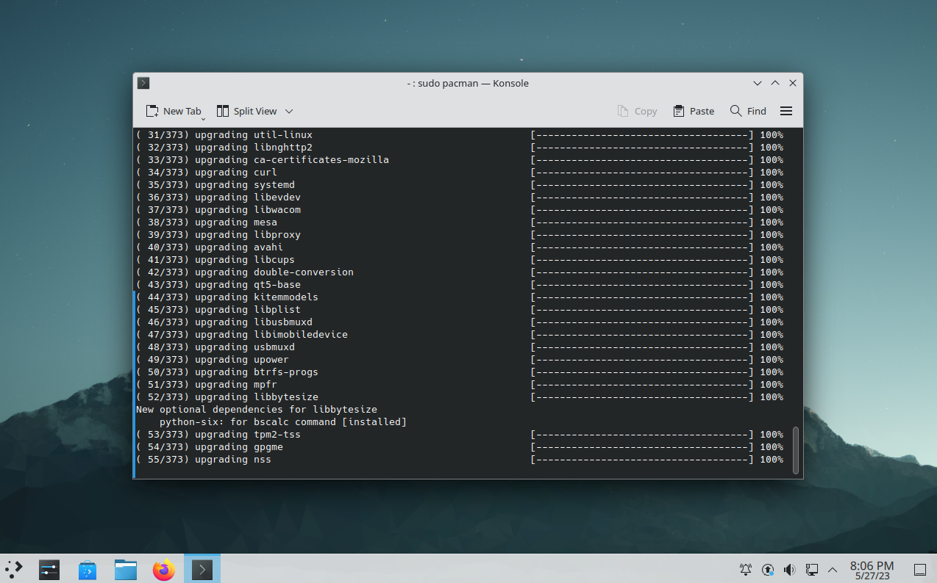Click the Find search button

point(748,111)
